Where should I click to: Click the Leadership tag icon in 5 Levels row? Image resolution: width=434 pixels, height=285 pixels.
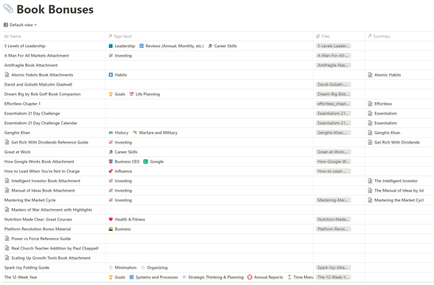pyautogui.click(x=111, y=46)
